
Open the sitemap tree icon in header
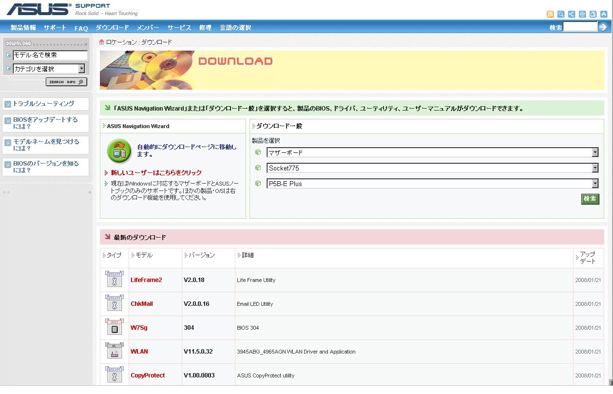coord(572,14)
